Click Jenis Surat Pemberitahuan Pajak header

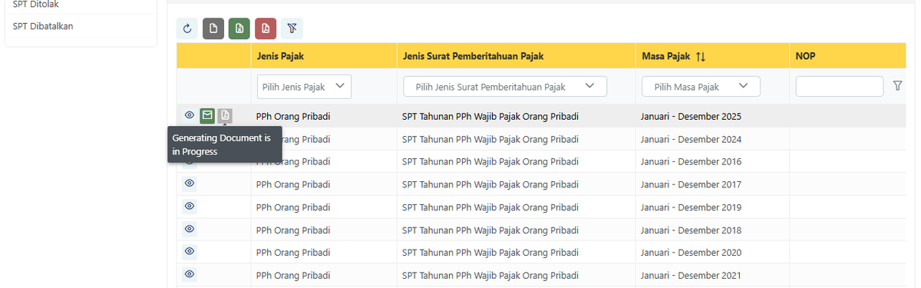pyautogui.click(x=515, y=57)
